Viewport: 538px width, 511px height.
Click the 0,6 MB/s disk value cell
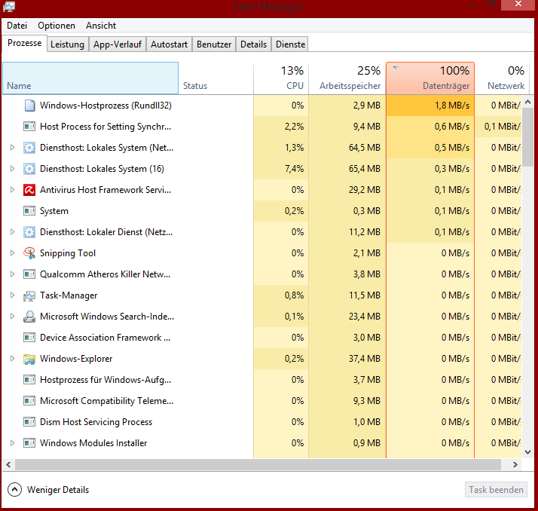tap(430, 127)
